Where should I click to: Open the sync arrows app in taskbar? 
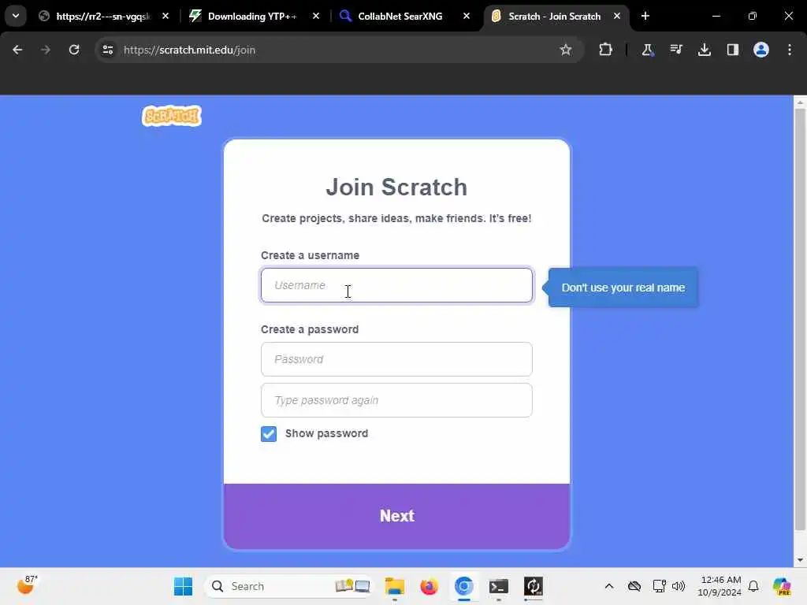(534, 586)
